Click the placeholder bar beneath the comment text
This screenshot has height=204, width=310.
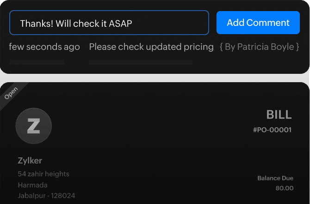pos(140,62)
